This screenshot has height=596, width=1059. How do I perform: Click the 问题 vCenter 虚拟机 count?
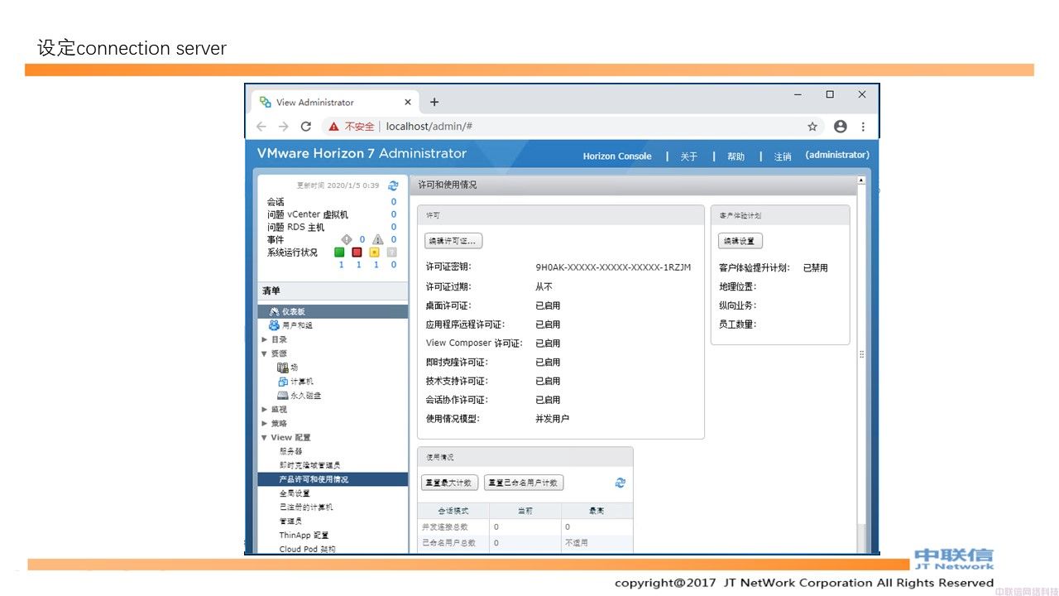tap(394, 214)
